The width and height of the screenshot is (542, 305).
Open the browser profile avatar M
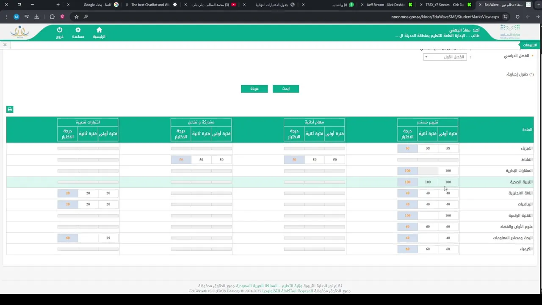pyautogui.click(x=16, y=17)
